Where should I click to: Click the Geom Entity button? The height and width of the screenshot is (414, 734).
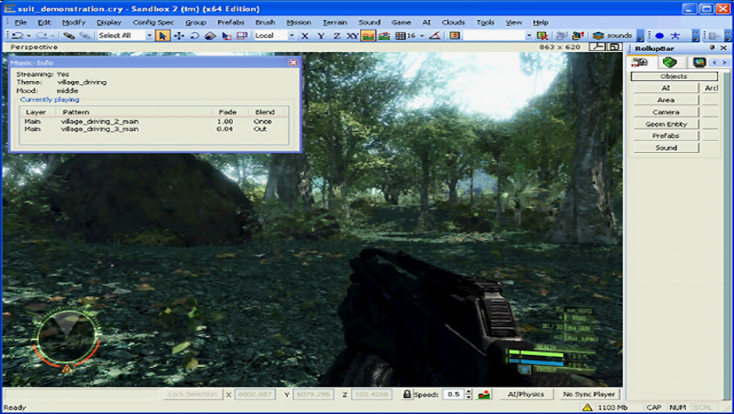click(666, 124)
